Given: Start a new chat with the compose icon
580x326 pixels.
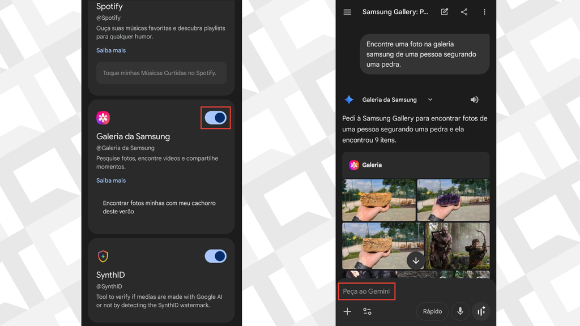Looking at the screenshot, I should click(444, 12).
